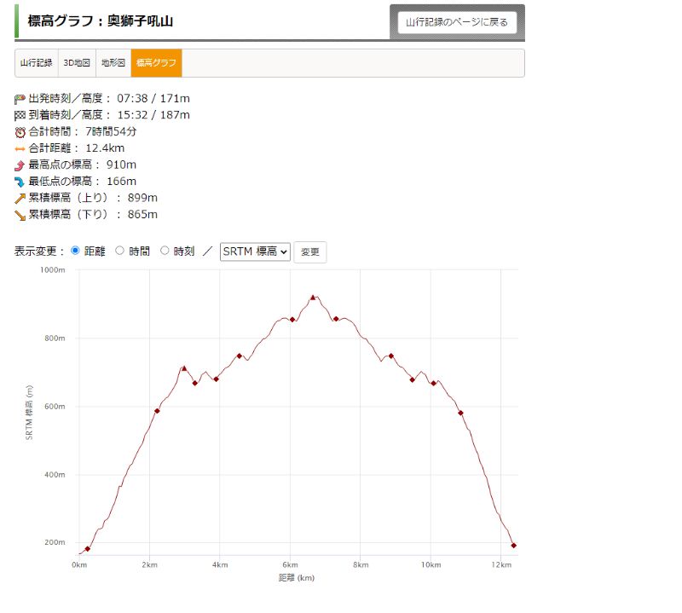Click the highest point icon beside 最高点の標高
The width and height of the screenshot is (682, 613).
click(x=20, y=165)
